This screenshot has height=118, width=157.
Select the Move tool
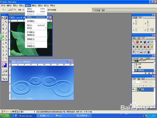coord(6,22)
